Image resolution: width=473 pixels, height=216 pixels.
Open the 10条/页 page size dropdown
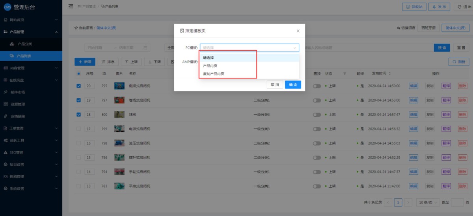428,202
